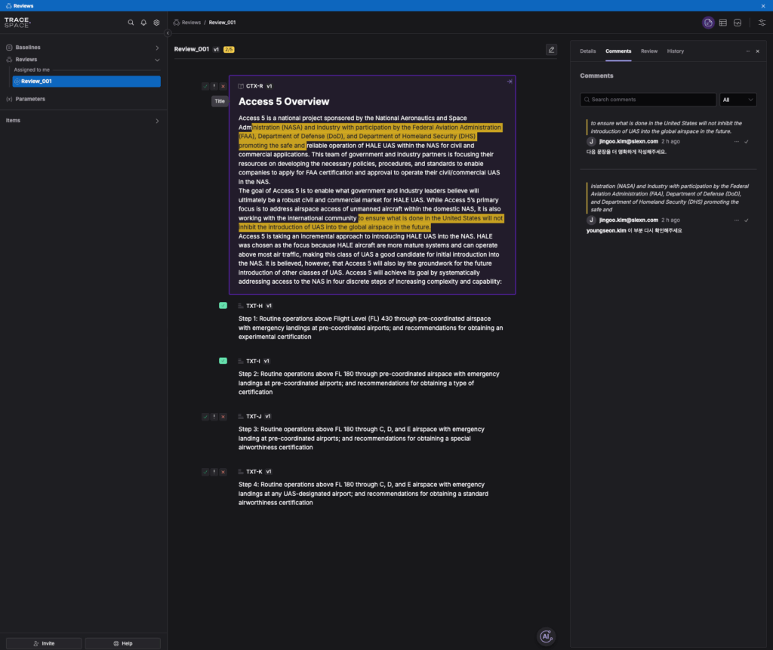Screen dimensions: 773x650
Task: Expand the Baselines section
Action: point(157,48)
